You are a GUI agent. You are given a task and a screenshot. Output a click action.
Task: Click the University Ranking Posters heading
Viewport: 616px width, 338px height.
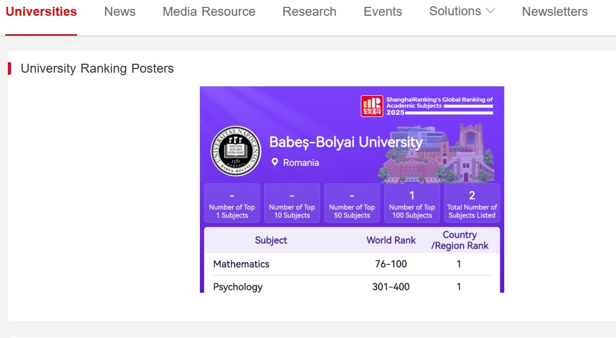[x=97, y=68]
